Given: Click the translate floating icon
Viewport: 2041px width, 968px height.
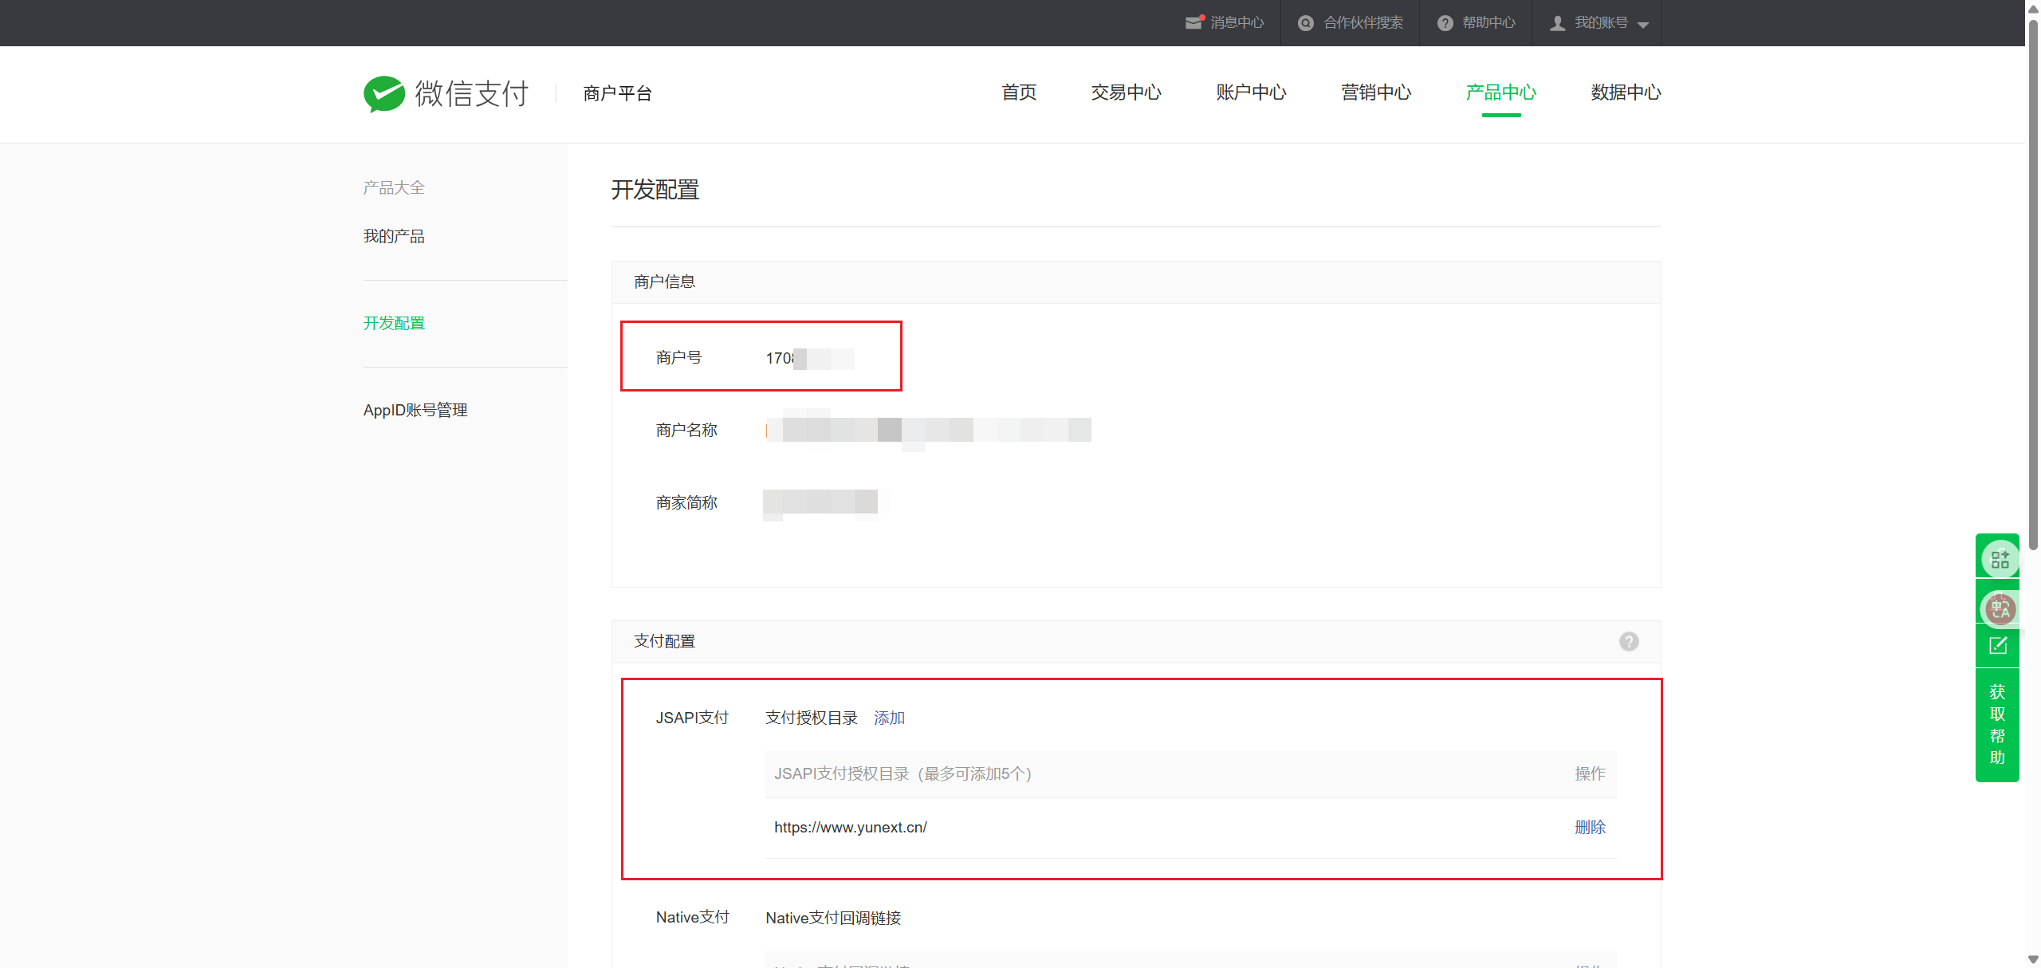Looking at the screenshot, I should coord(2000,609).
